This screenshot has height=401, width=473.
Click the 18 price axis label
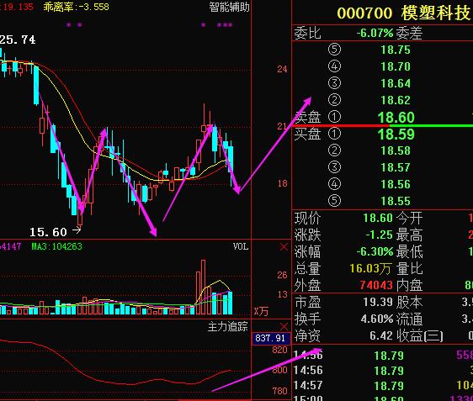pyautogui.click(x=282, y=183)
